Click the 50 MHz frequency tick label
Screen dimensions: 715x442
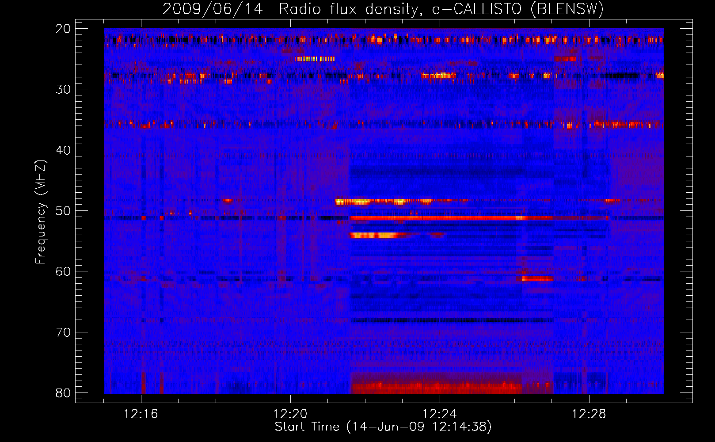point(64,211)
